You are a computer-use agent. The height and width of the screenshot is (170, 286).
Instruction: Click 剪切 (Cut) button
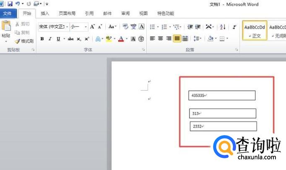23,24
